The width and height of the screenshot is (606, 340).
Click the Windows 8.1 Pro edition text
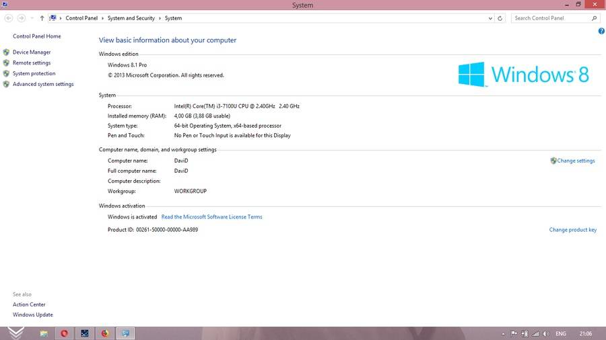click(127, 65)
